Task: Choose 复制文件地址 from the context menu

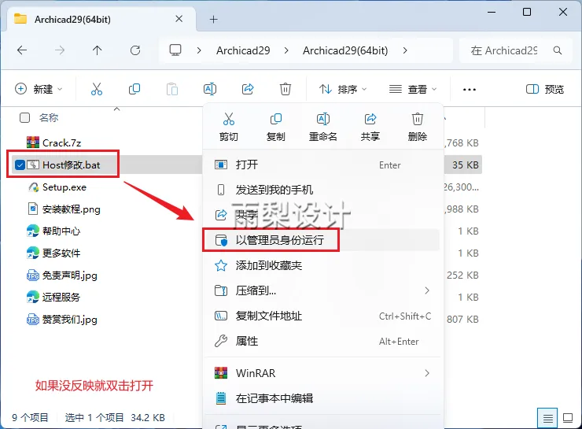Action: point(323,316)
